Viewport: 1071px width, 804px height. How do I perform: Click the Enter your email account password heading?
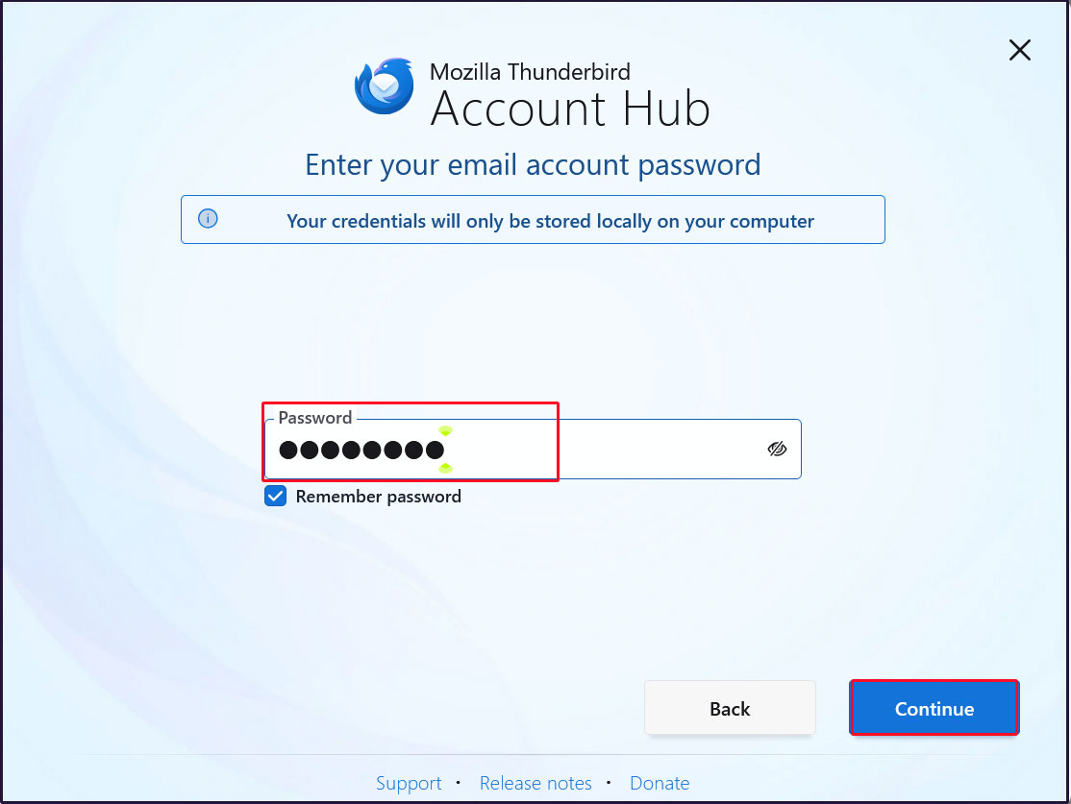coord(533,165)
